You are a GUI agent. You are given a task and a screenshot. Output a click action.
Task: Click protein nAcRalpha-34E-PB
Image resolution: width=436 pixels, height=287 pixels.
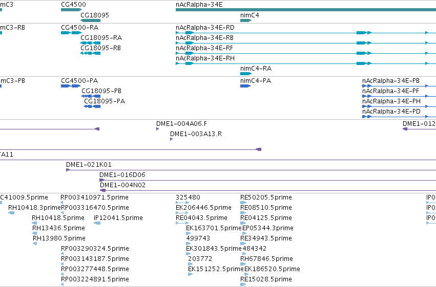(x=399, y=86)
